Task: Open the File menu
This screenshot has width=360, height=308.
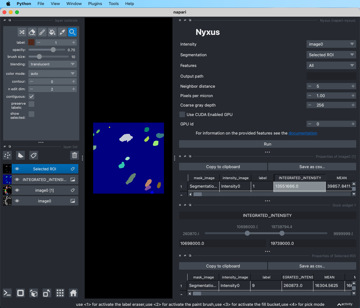Action: coord(41,4)
